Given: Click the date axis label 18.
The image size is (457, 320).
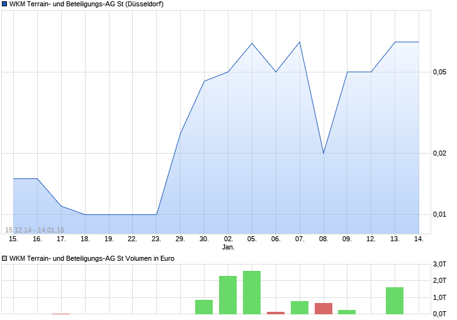Looking at the screenshot, I should coord(85,239).
